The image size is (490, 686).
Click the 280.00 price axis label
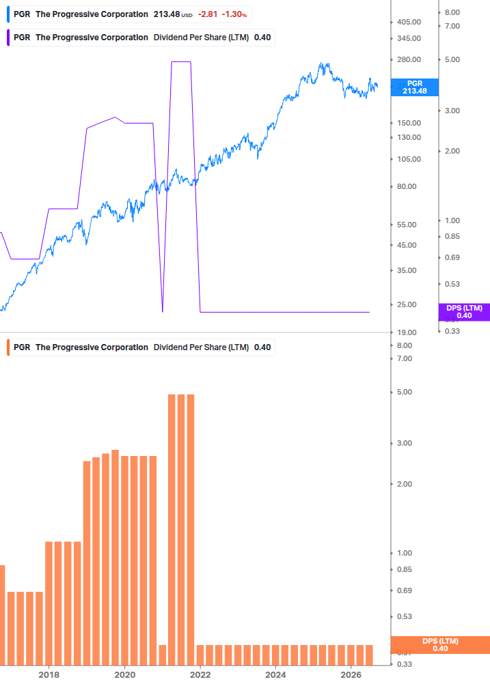tap(409, 59)
